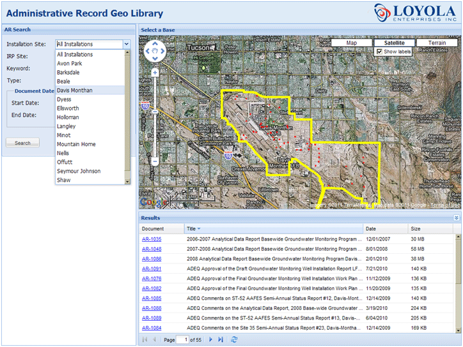Go to the previous results page
Image resolution: width=463 pixels, height=347 pixels.
point(154,339)
